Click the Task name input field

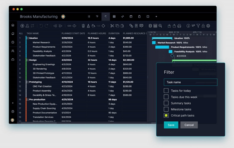click(x=190, y=82)
